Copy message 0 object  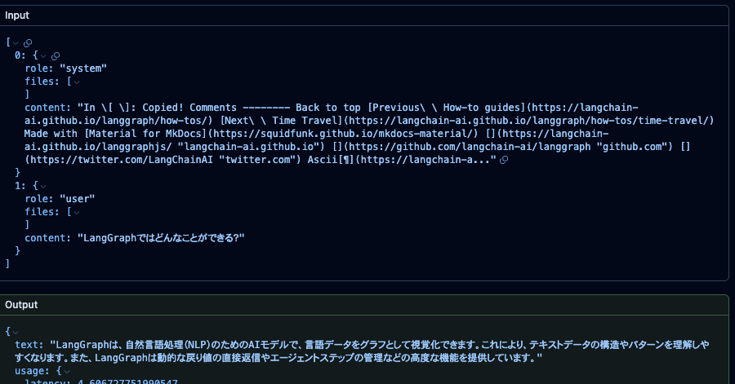(56, 56)
